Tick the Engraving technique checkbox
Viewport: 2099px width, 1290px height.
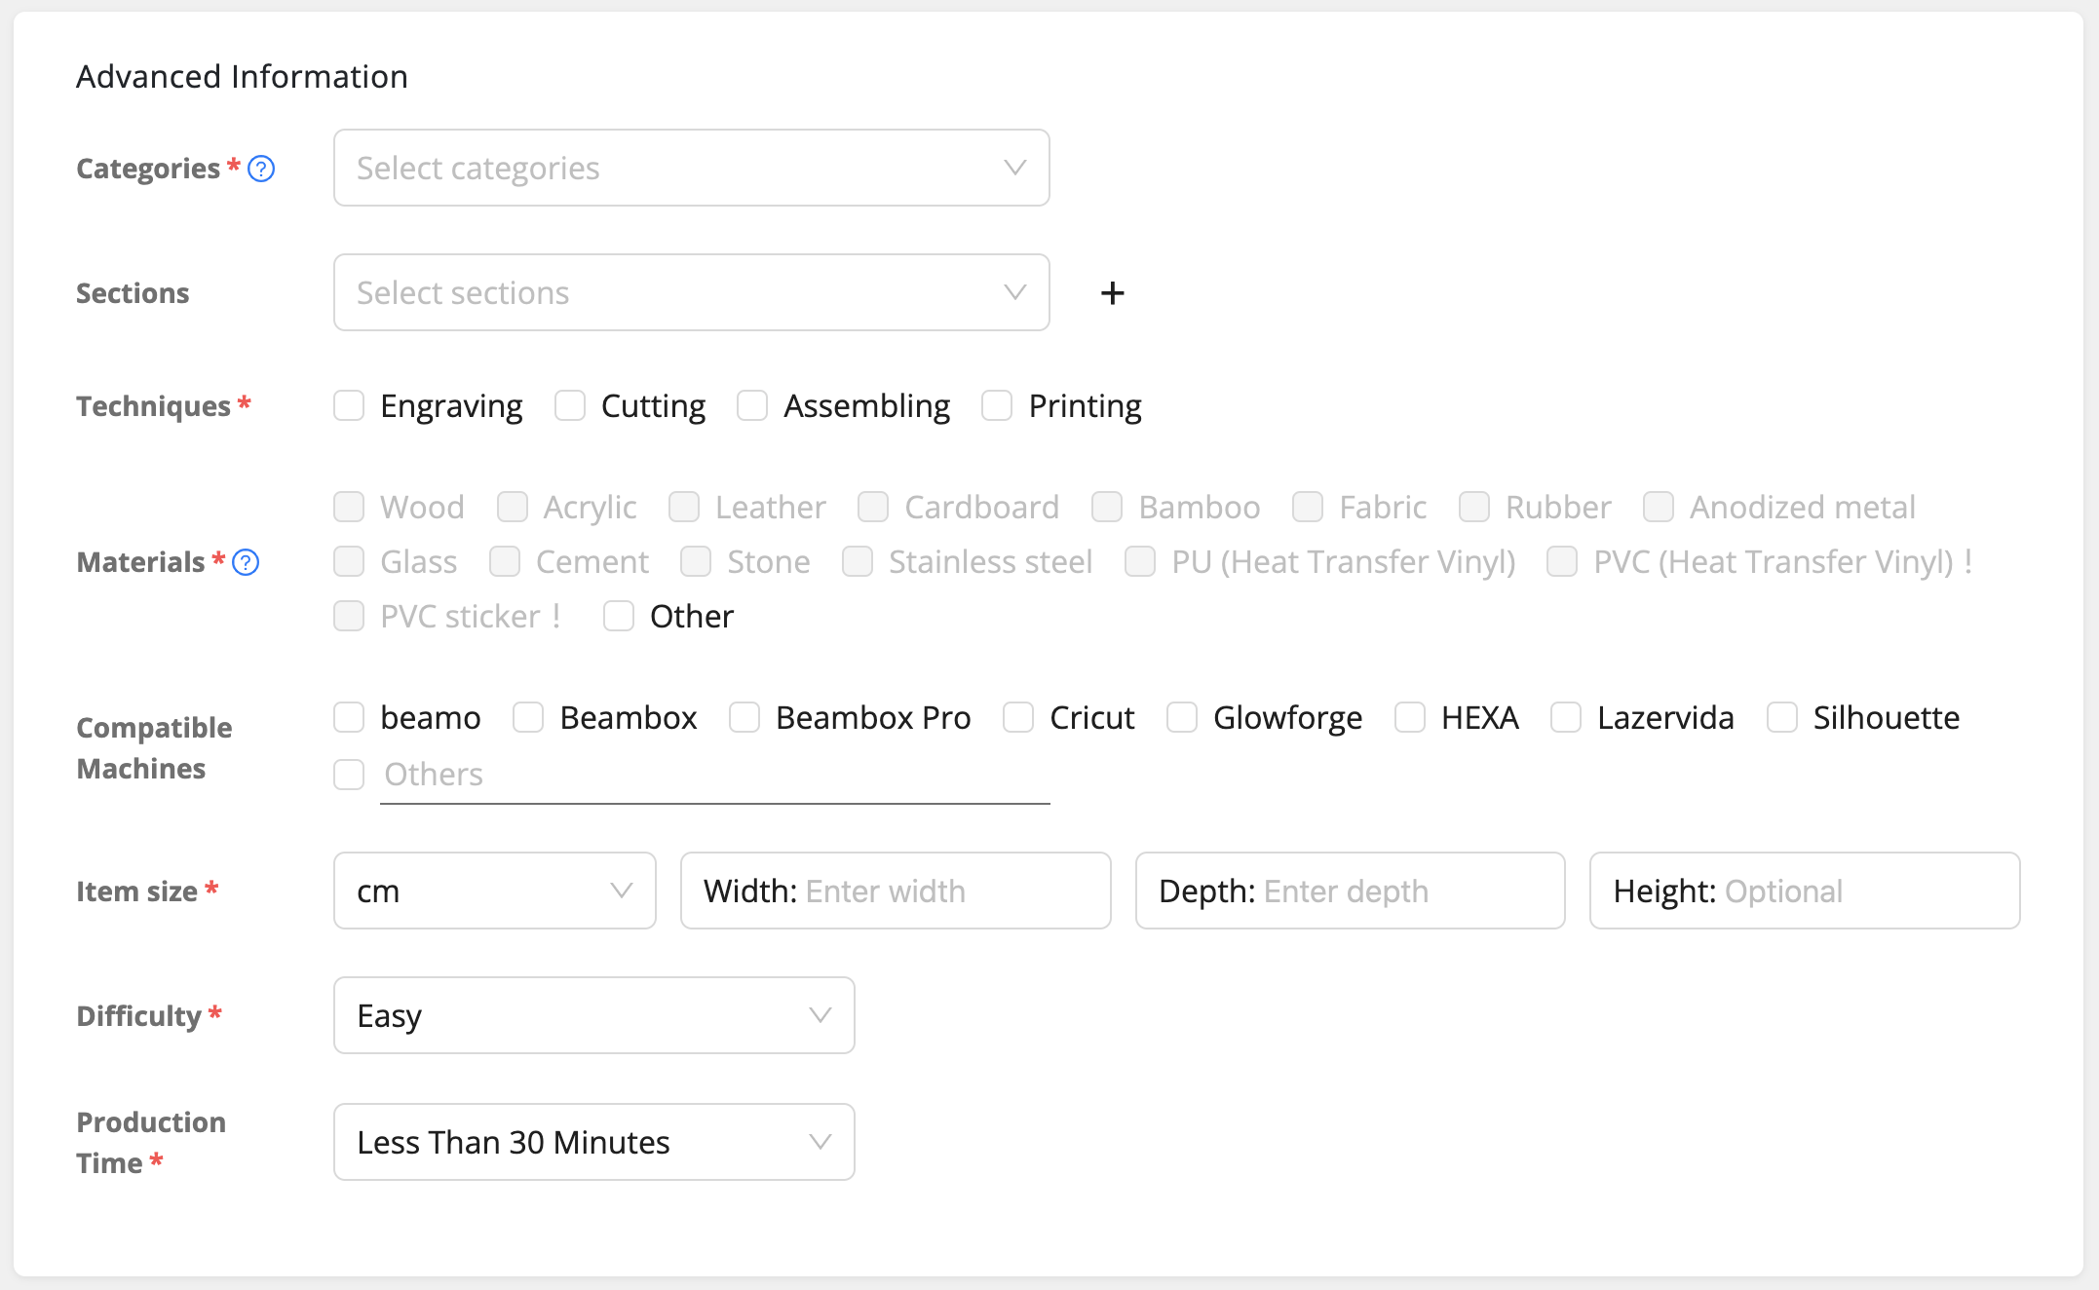click(x=349, y=405)
